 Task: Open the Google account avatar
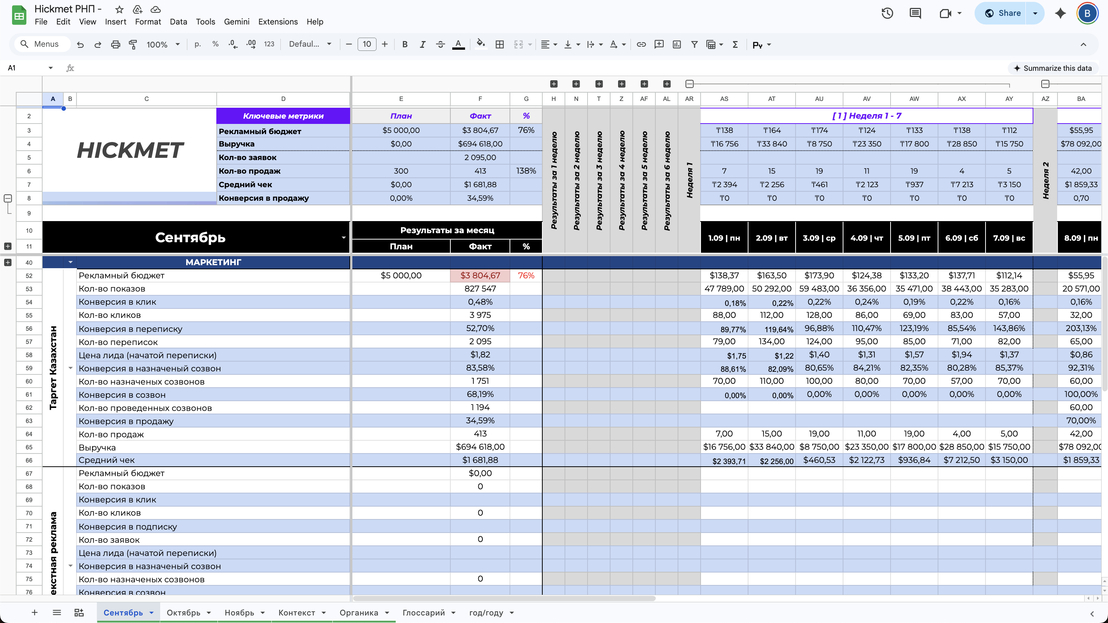[1087, 13]
